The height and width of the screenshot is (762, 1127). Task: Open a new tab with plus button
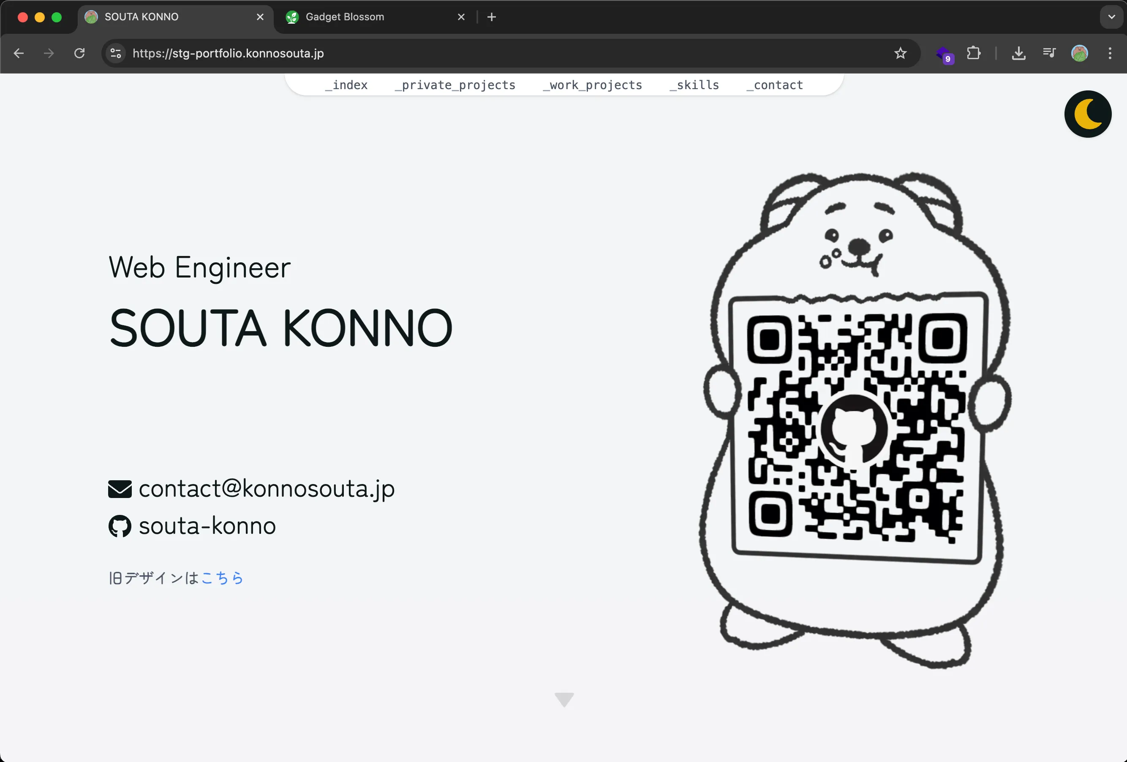pos(491,17)
